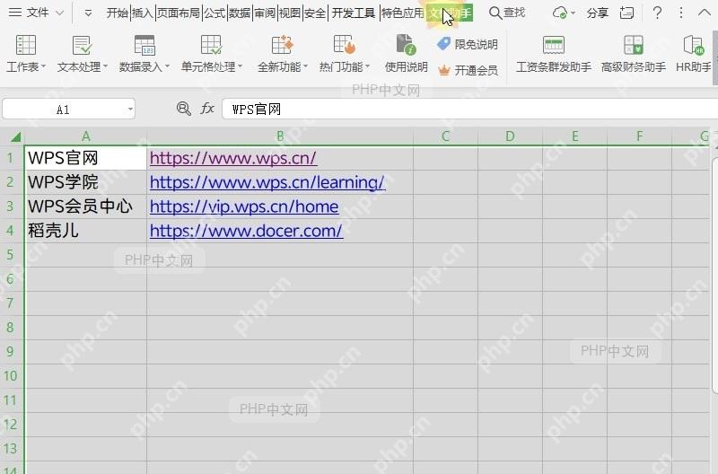Click the 分享 share button
718x474 pixels.
point(598,13)
